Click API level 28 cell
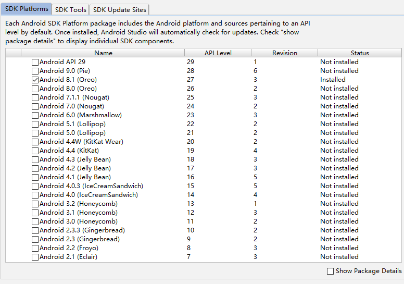 (191, 71)
